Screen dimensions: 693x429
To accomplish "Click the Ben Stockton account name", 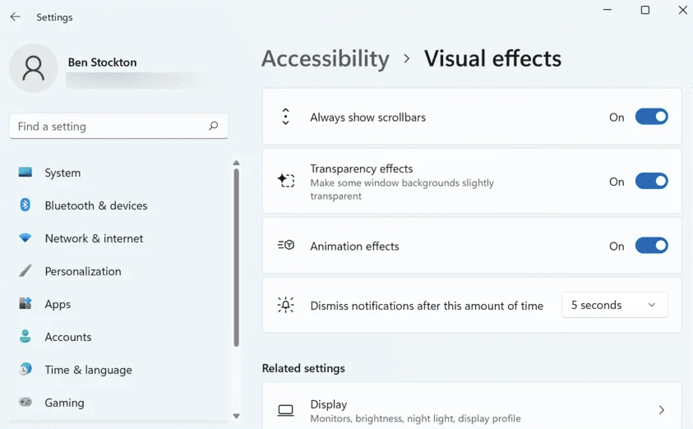I will coord(102,62).
